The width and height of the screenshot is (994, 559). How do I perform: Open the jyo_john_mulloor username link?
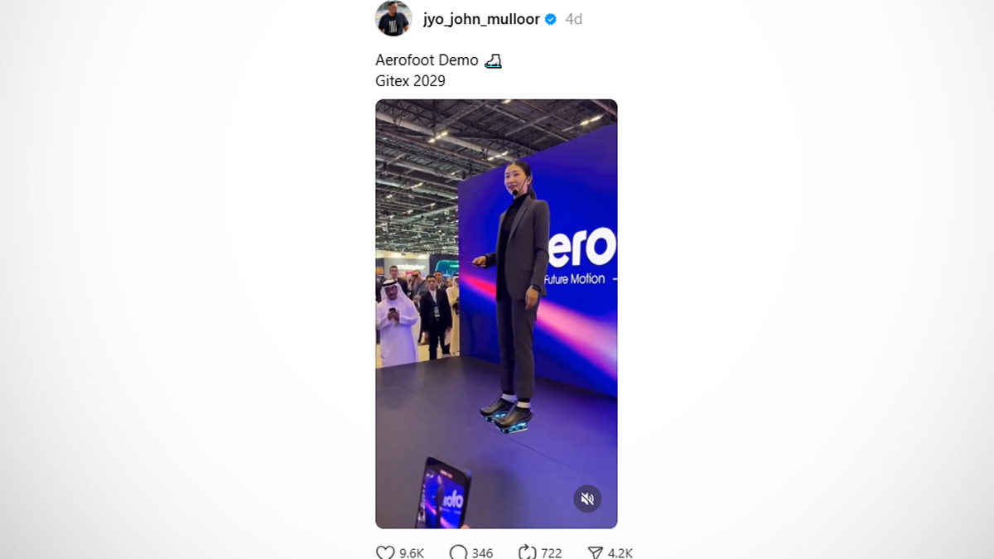click(481, 19)
